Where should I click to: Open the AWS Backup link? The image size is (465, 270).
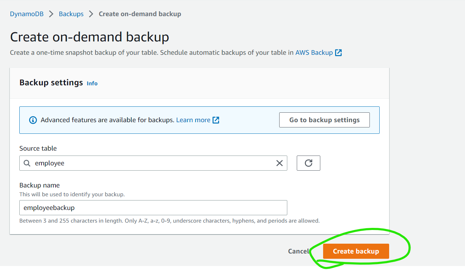pos(314,53)
